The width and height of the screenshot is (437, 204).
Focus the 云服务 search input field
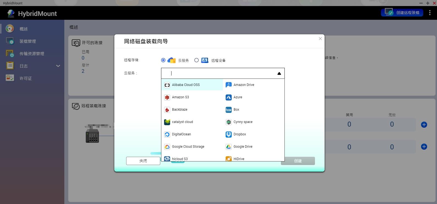pos(223,73)
